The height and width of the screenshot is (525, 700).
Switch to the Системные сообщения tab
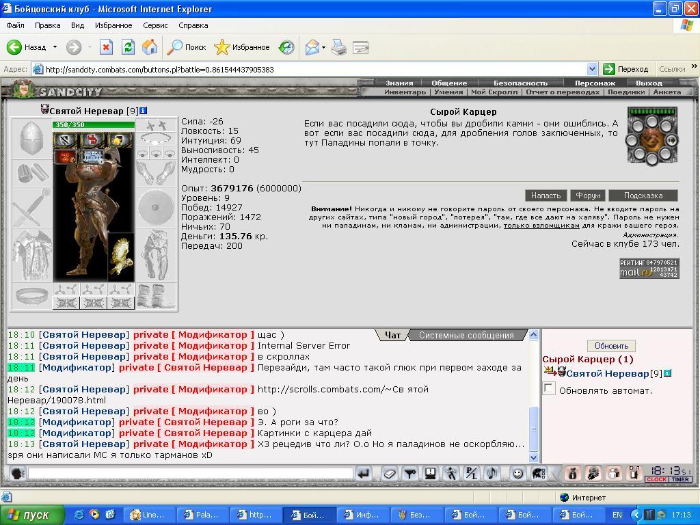pyautogui.click(x=466, y=335)
